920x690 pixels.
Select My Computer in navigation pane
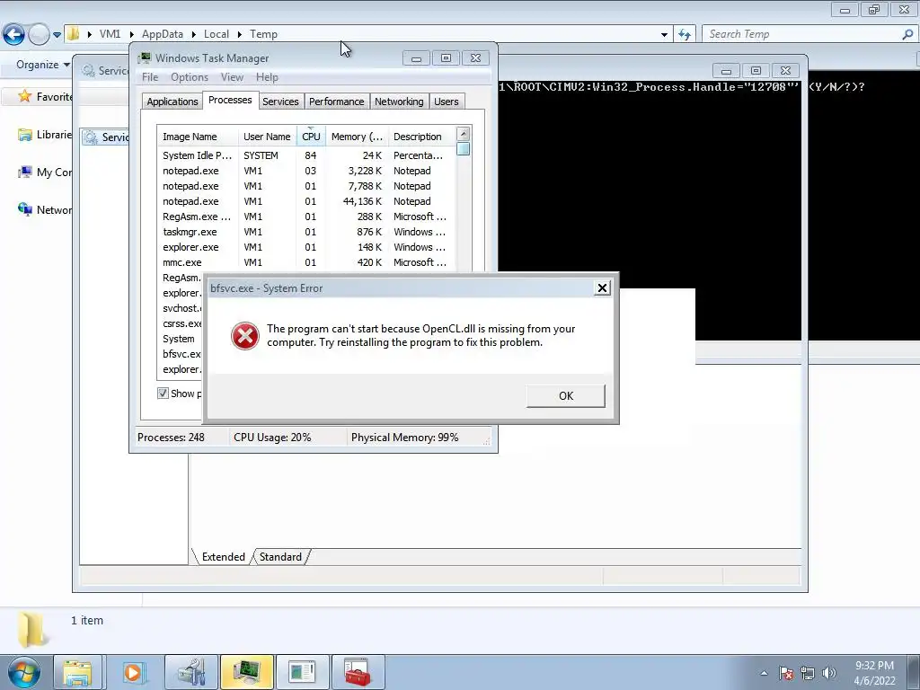45,172
